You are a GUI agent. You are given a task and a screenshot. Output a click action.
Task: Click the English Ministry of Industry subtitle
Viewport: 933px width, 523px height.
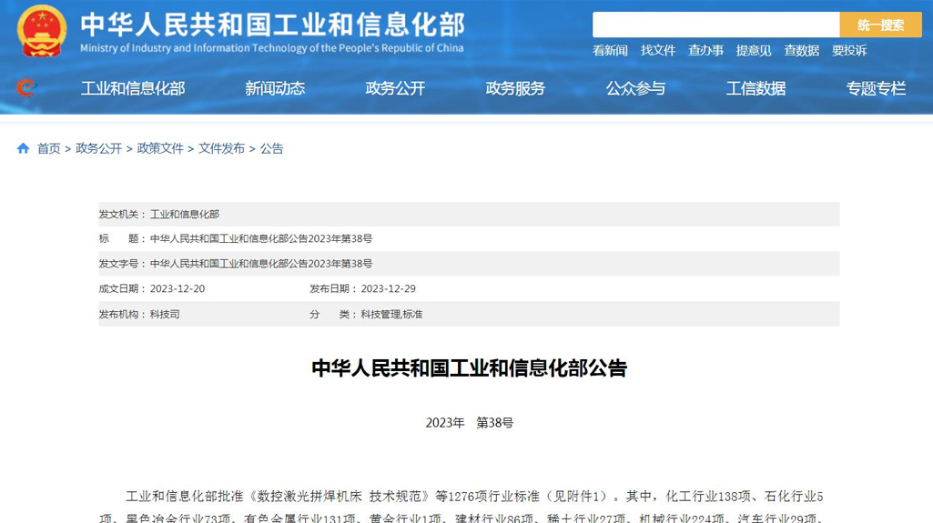272,48
